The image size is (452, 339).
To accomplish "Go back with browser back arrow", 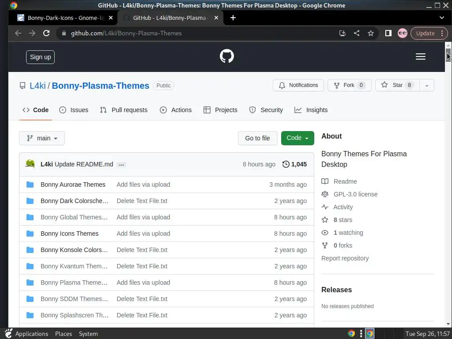I will tap(18, 33).
